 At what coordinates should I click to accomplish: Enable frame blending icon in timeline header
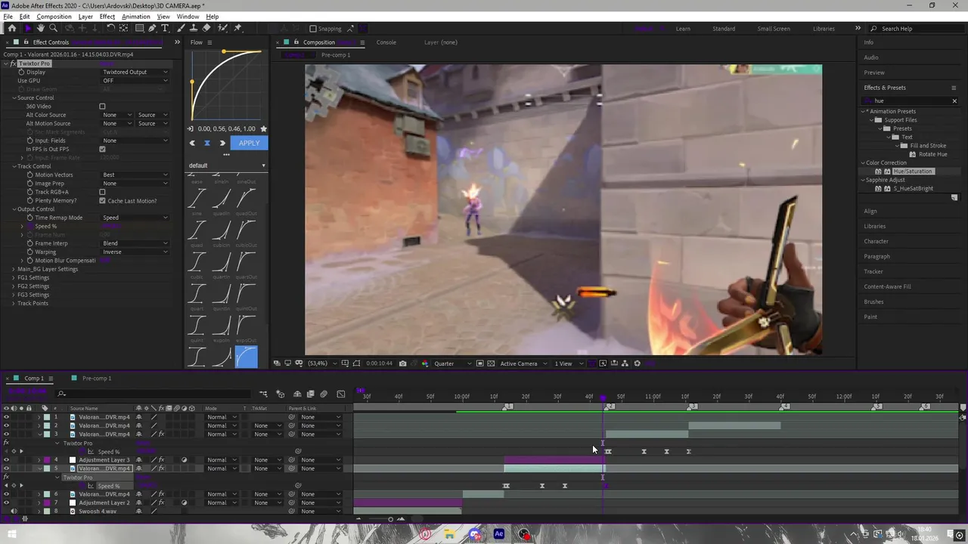click(310, 394)
